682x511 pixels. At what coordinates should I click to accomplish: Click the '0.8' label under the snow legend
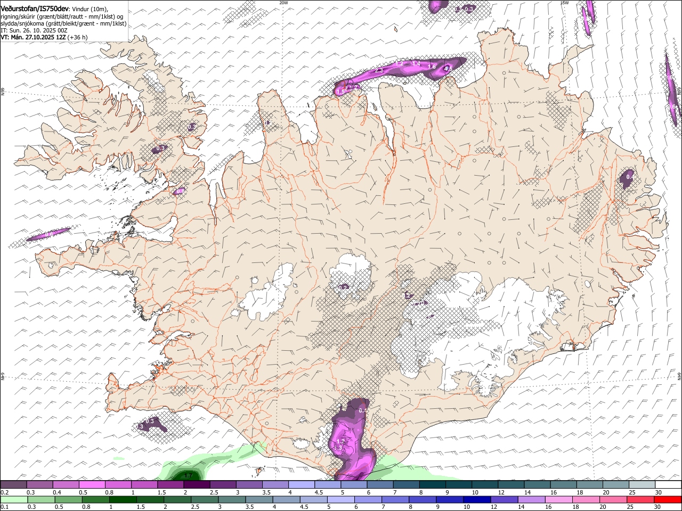pos(109,492)
